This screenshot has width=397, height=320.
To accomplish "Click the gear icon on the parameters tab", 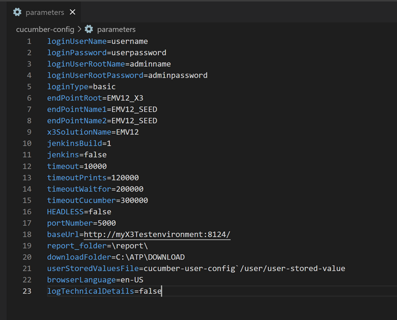I will click(17, 12).
